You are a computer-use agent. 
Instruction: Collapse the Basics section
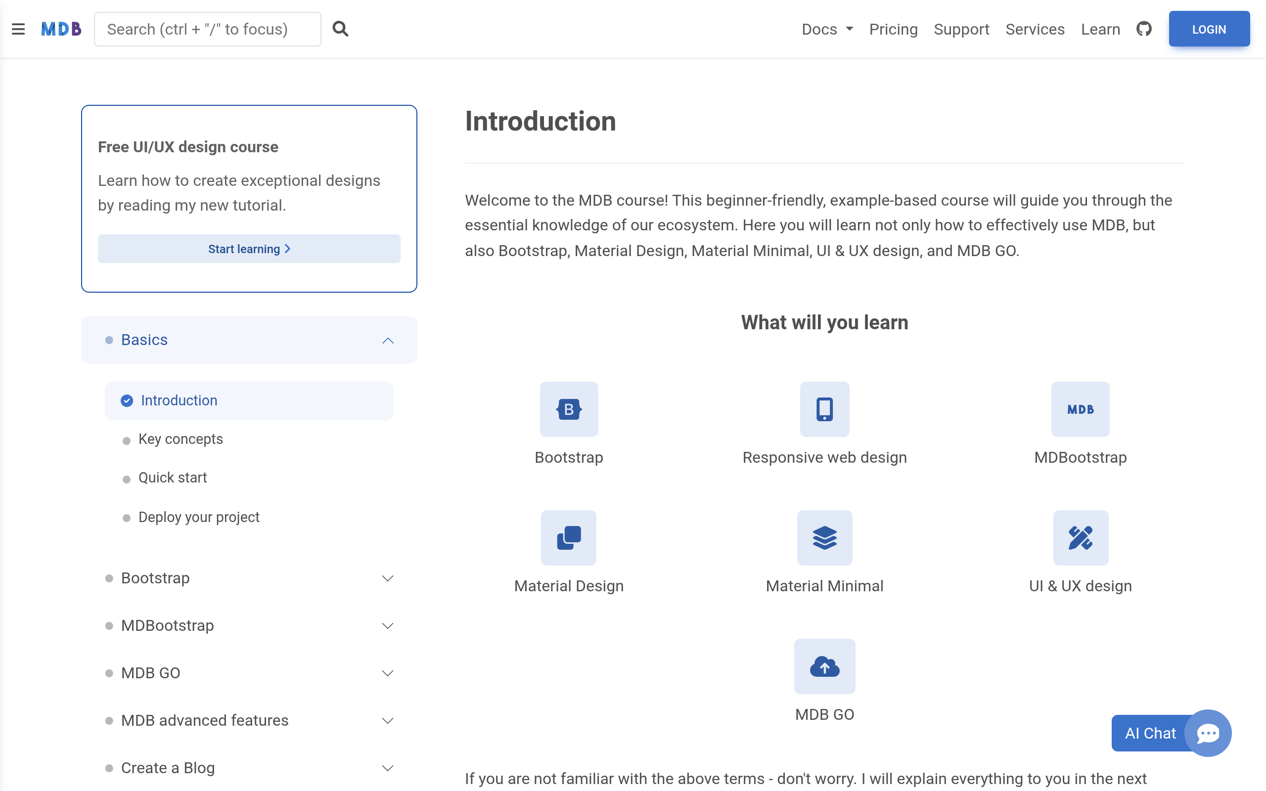pyautogui.click(x=249, y=340)
